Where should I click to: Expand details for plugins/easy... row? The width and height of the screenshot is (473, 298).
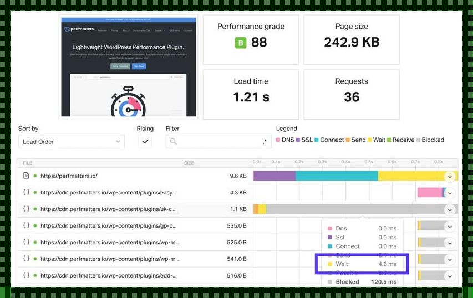click(x=450, y=193)
